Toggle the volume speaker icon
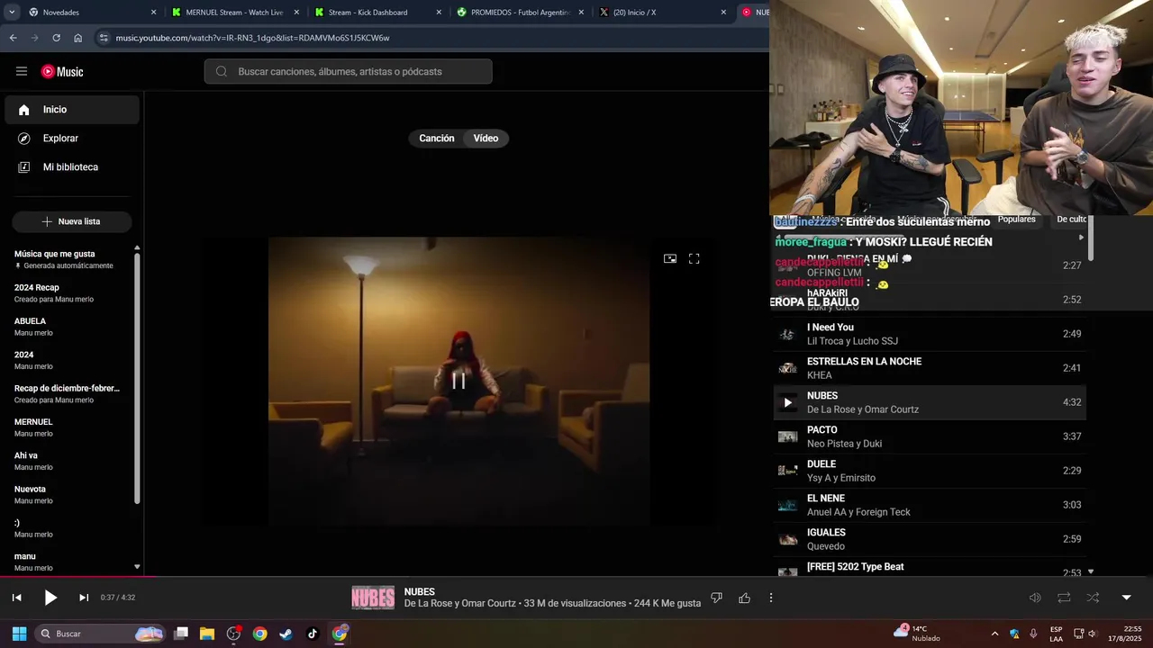 (1035, 598)
